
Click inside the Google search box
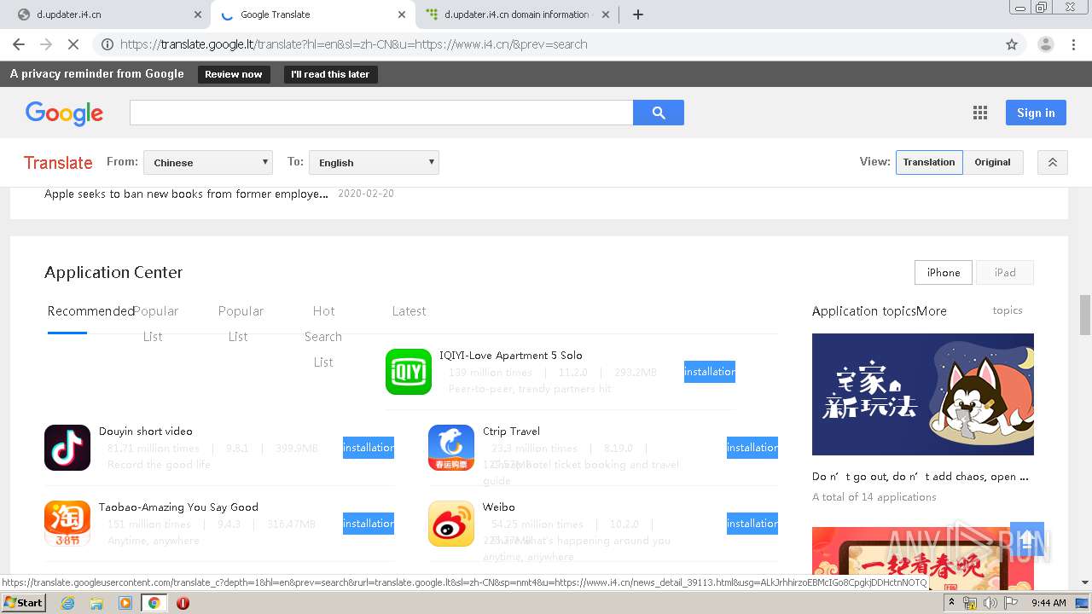[381, 113]
